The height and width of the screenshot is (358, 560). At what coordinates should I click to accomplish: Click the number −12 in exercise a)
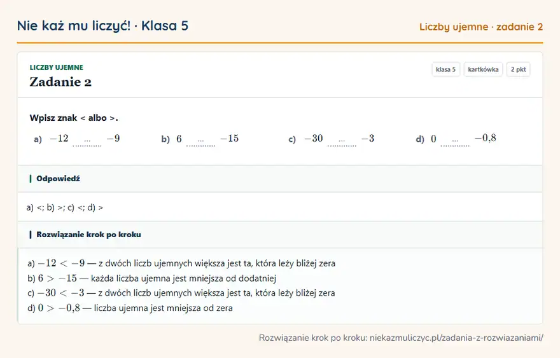click(59, 139)
